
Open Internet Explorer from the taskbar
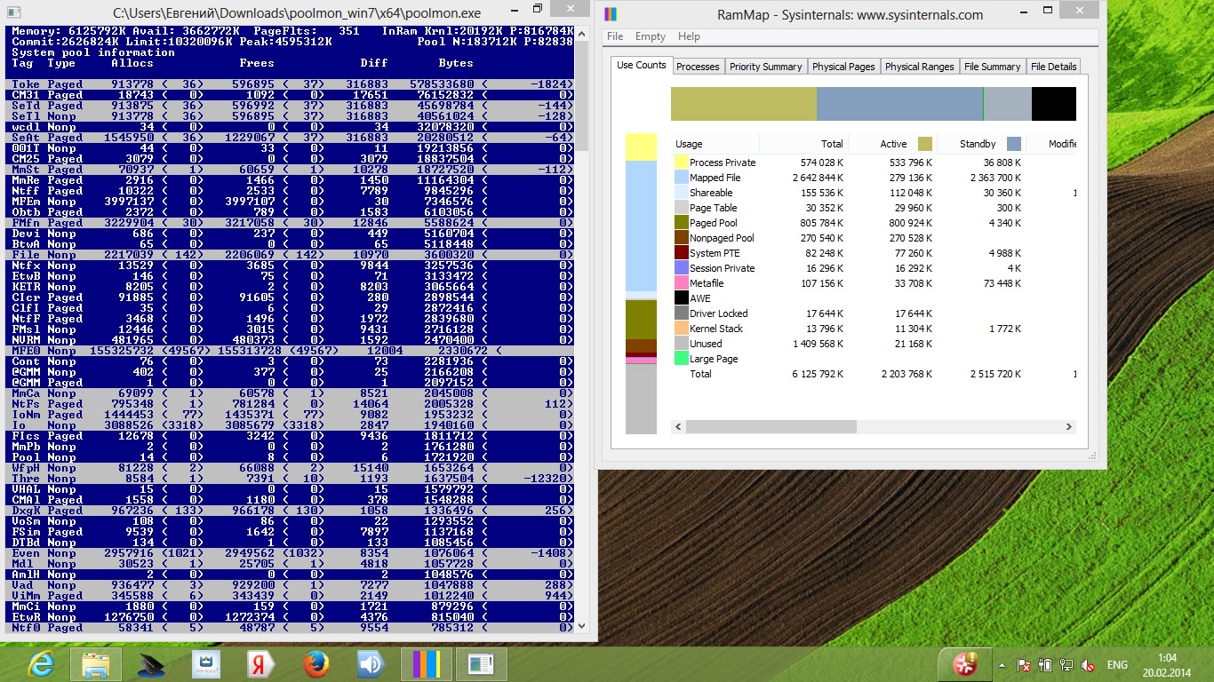coord(40,664)
